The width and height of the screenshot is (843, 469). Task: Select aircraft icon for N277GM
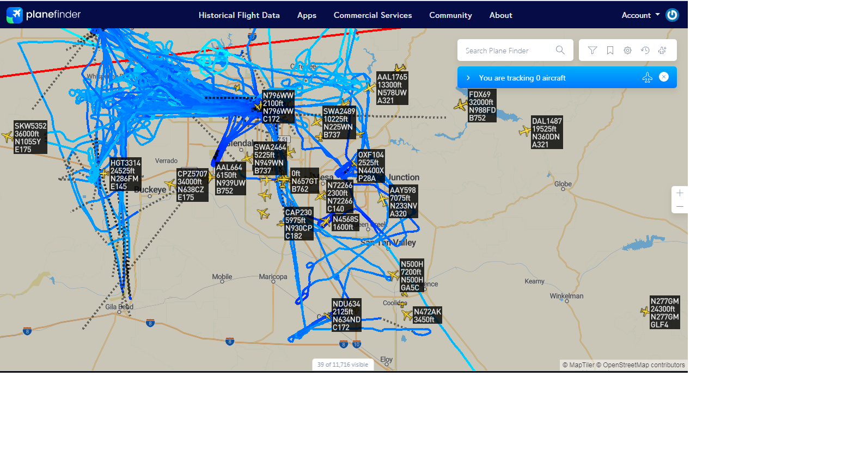[x=645, y=311]
